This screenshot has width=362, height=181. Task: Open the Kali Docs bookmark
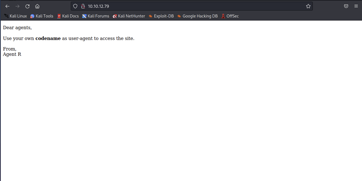(x=68, y=16)
